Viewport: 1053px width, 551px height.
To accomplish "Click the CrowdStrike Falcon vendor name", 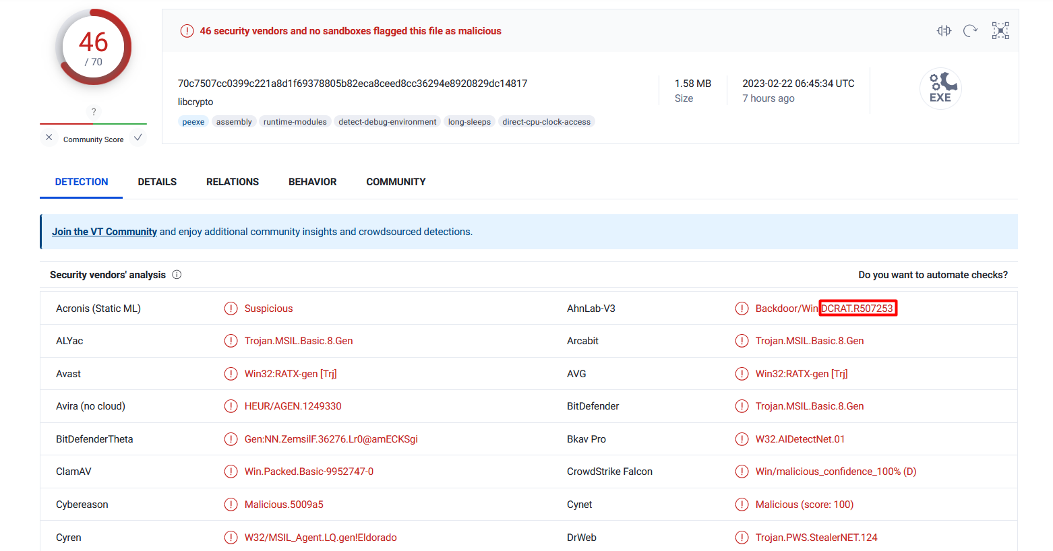I will point(609,472).
